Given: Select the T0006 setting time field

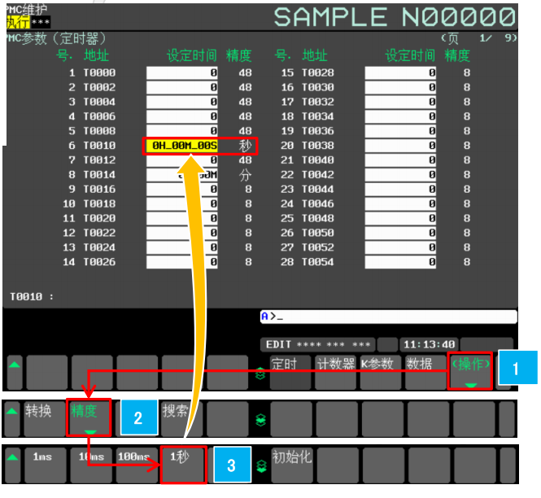Looking at the screenshot, I should [182, 116].
